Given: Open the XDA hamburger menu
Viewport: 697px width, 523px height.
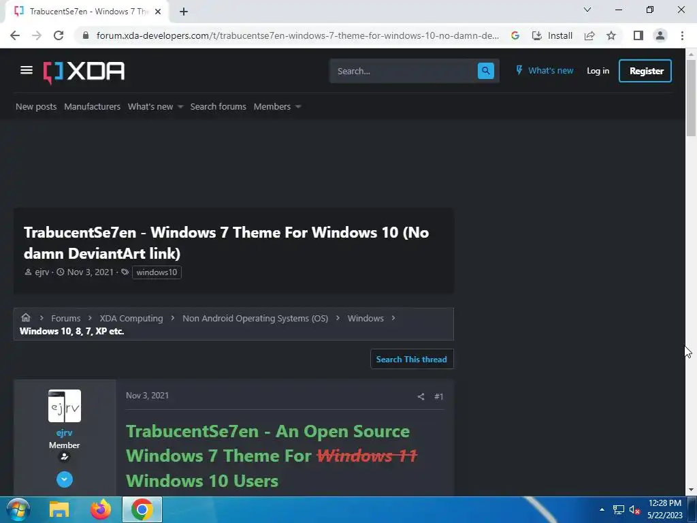Looking at the screenshot, I should click(x=27, y=70).
